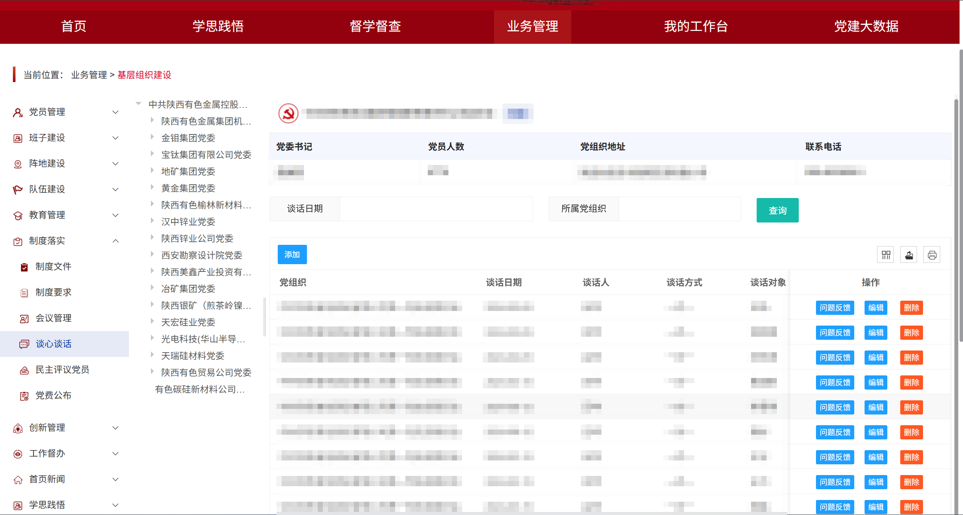Click the export folder icon above the table
The image size is (963, 515).
[x=908, y=254]
